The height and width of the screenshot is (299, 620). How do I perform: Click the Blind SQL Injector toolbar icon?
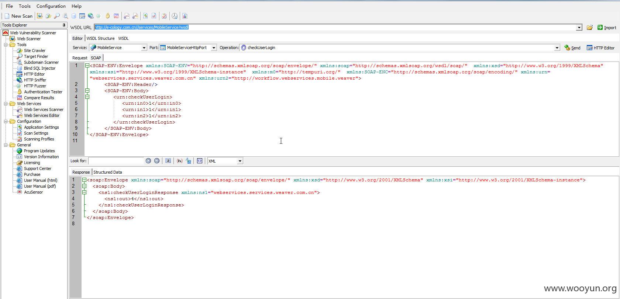tap(74, 16)
